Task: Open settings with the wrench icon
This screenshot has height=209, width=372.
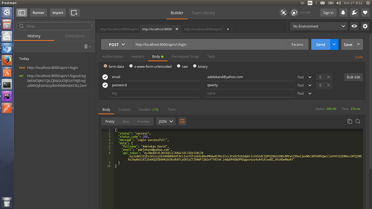Action: click(354, 12)
